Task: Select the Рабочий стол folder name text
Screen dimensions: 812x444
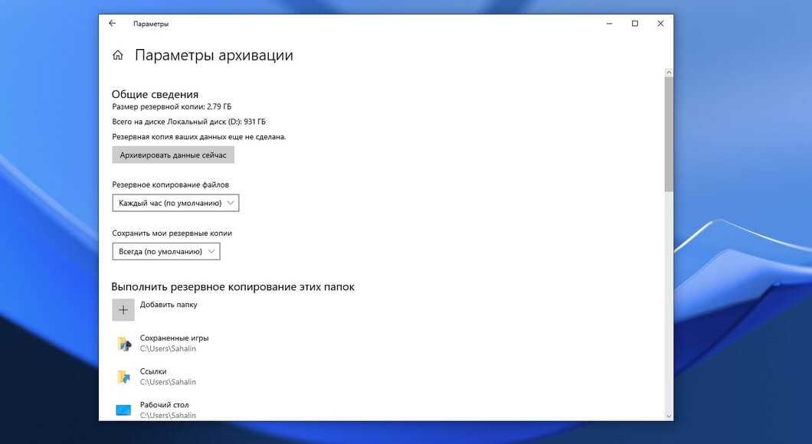Action: (x=164, y=405)
